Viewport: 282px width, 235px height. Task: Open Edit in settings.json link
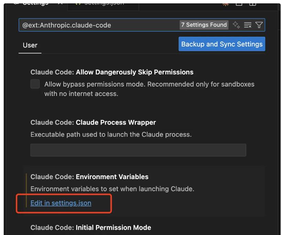tap(61, 203)
